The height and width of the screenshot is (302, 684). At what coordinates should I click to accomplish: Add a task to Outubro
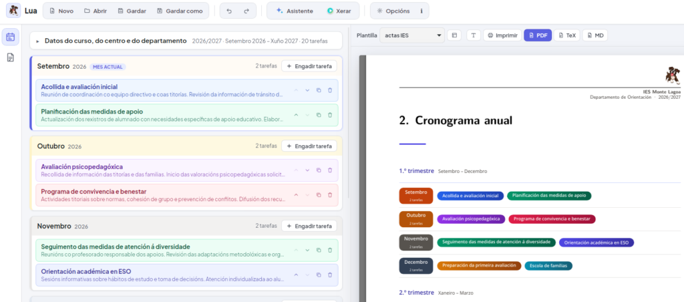309,146
